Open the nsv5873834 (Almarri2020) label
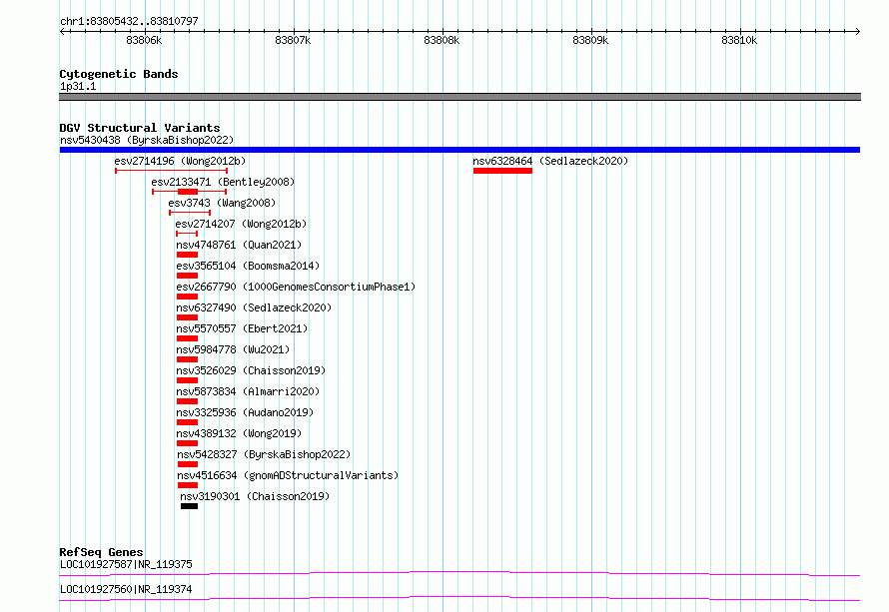Image resolution: width=889 pixels, height=612 pixels. coord(248,391)
